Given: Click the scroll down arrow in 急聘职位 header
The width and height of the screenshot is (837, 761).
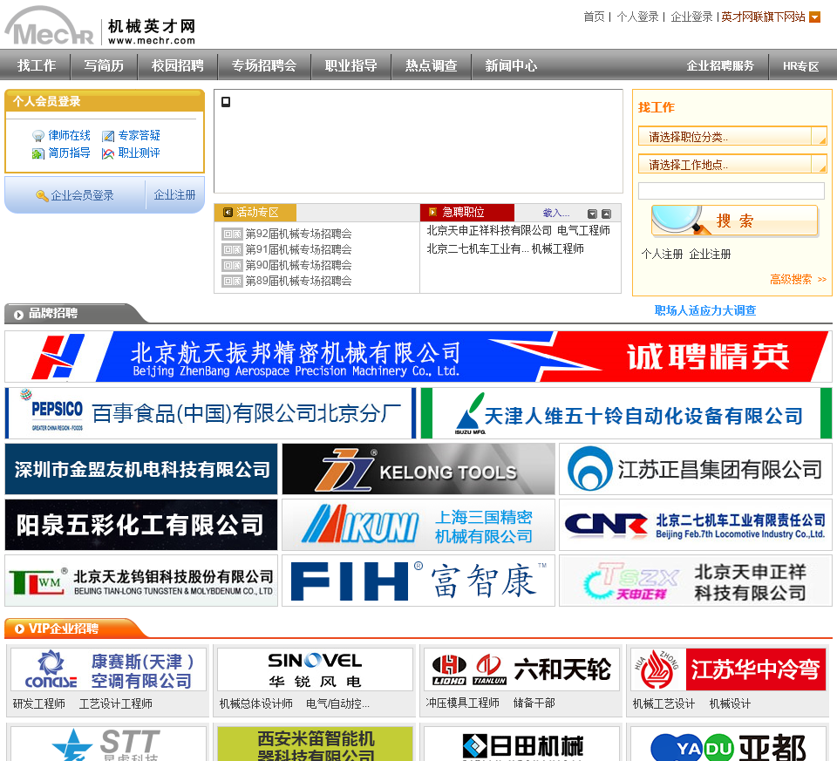Looking at the screenshot, I should (592, 214).
